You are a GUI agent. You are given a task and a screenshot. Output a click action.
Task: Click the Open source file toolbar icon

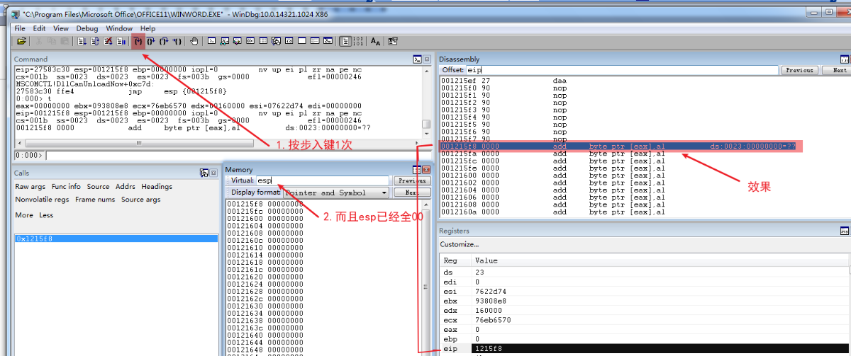21,41
